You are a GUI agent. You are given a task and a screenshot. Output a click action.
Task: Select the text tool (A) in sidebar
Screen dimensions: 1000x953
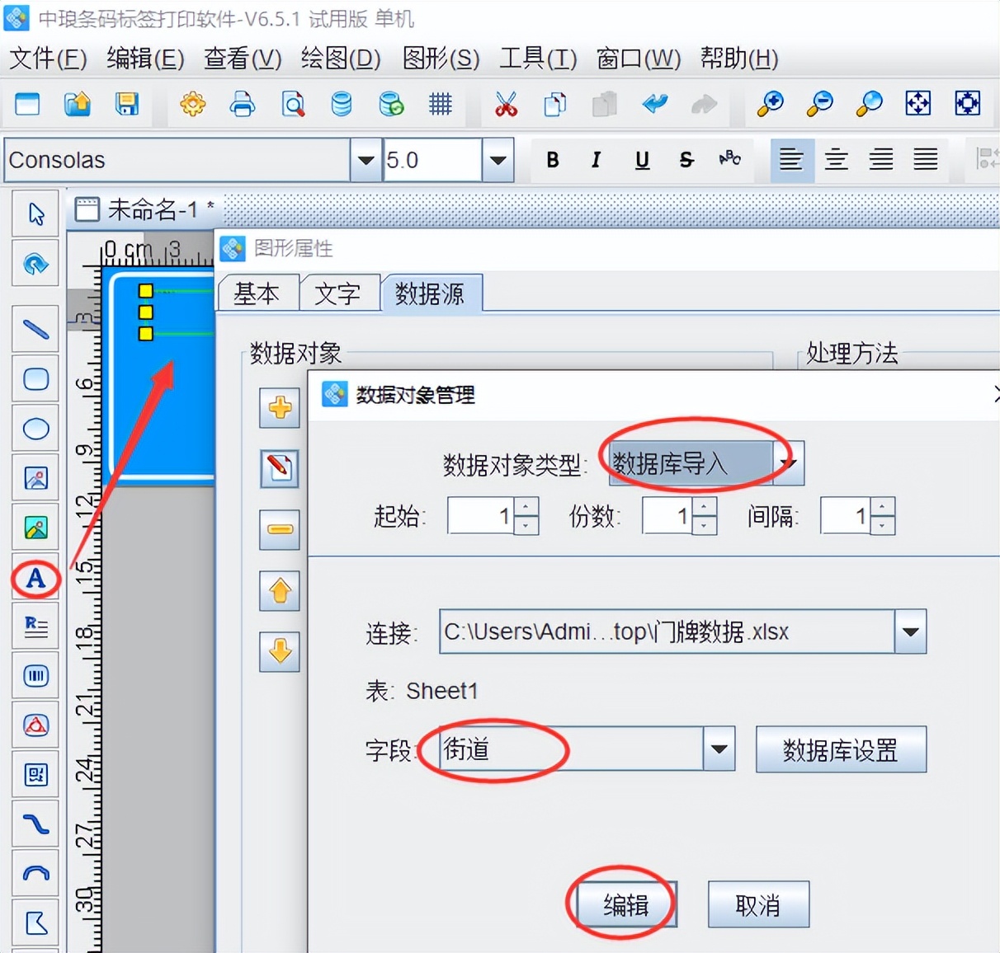[35, 578]
